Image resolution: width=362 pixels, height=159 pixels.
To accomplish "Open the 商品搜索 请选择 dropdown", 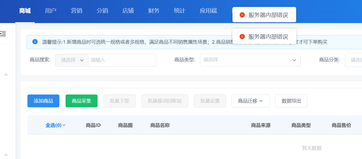I will [x=72, y=60].
